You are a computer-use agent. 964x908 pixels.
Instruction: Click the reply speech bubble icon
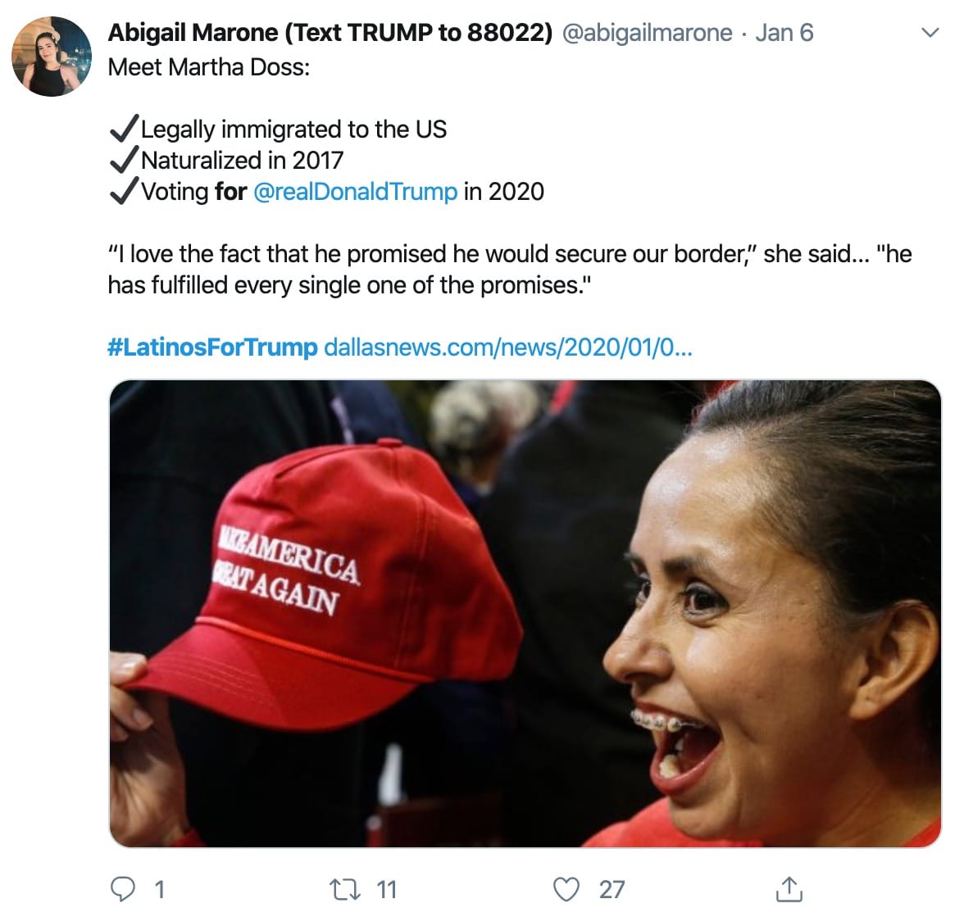(x=122, y=889)
